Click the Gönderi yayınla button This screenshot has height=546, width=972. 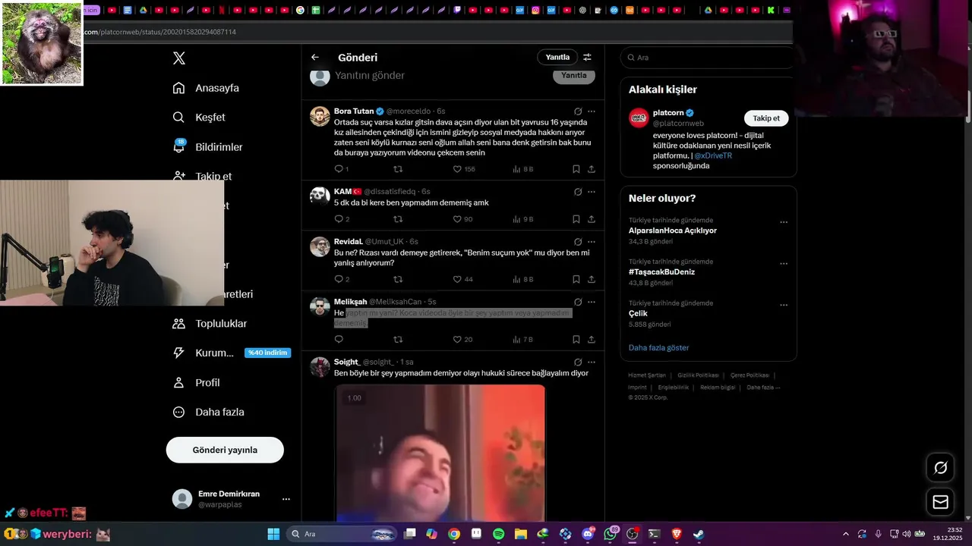coord(225,450)
